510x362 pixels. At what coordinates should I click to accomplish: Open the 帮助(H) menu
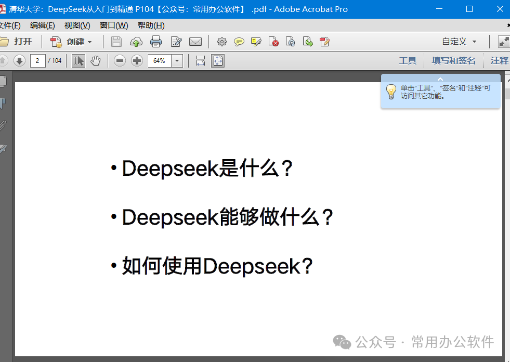(151, 25)
